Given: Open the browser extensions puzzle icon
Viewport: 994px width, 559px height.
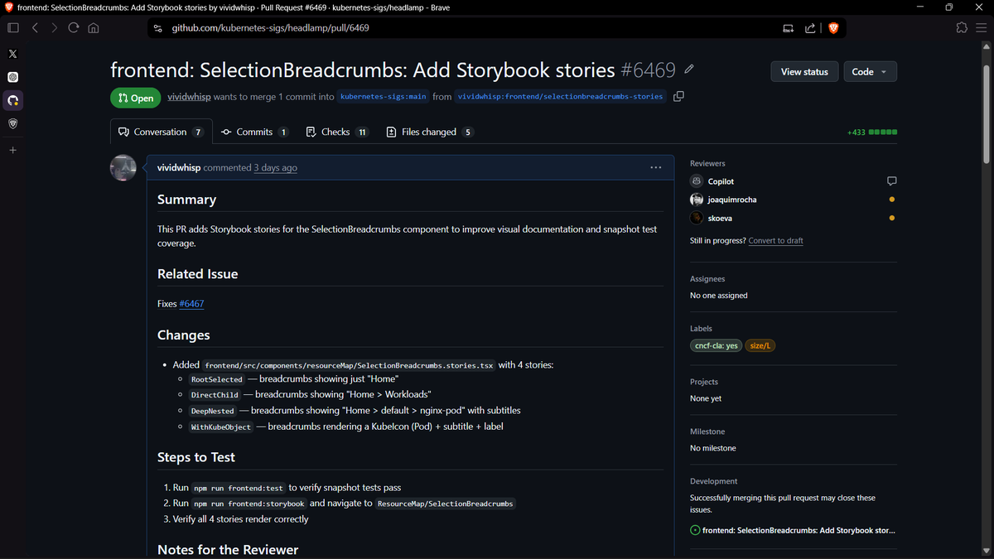Looking at the screenshot, I should 962,27.
